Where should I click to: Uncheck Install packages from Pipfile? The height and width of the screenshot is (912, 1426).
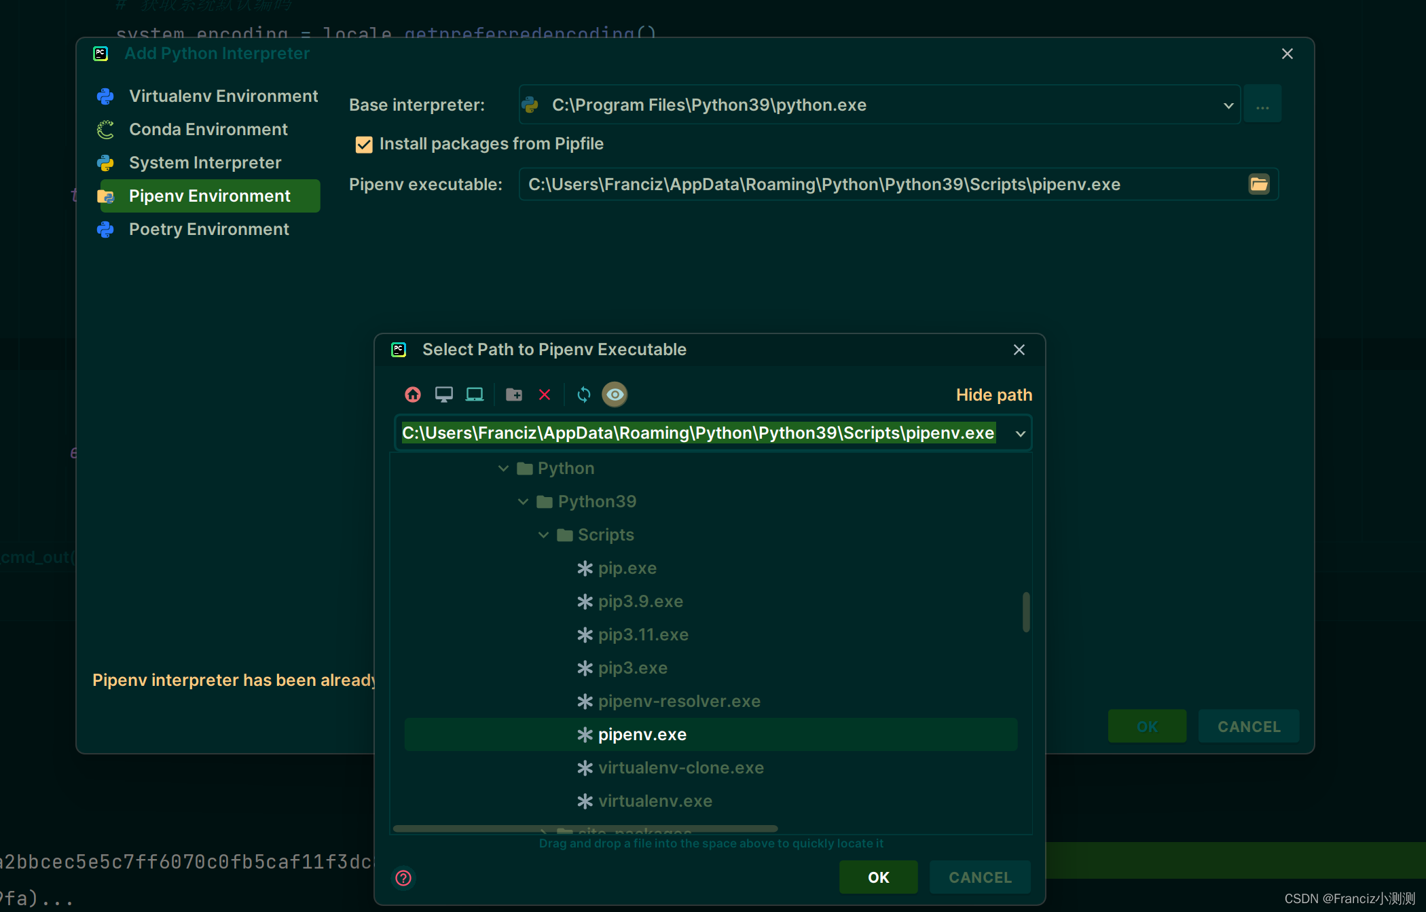point(364,144)
